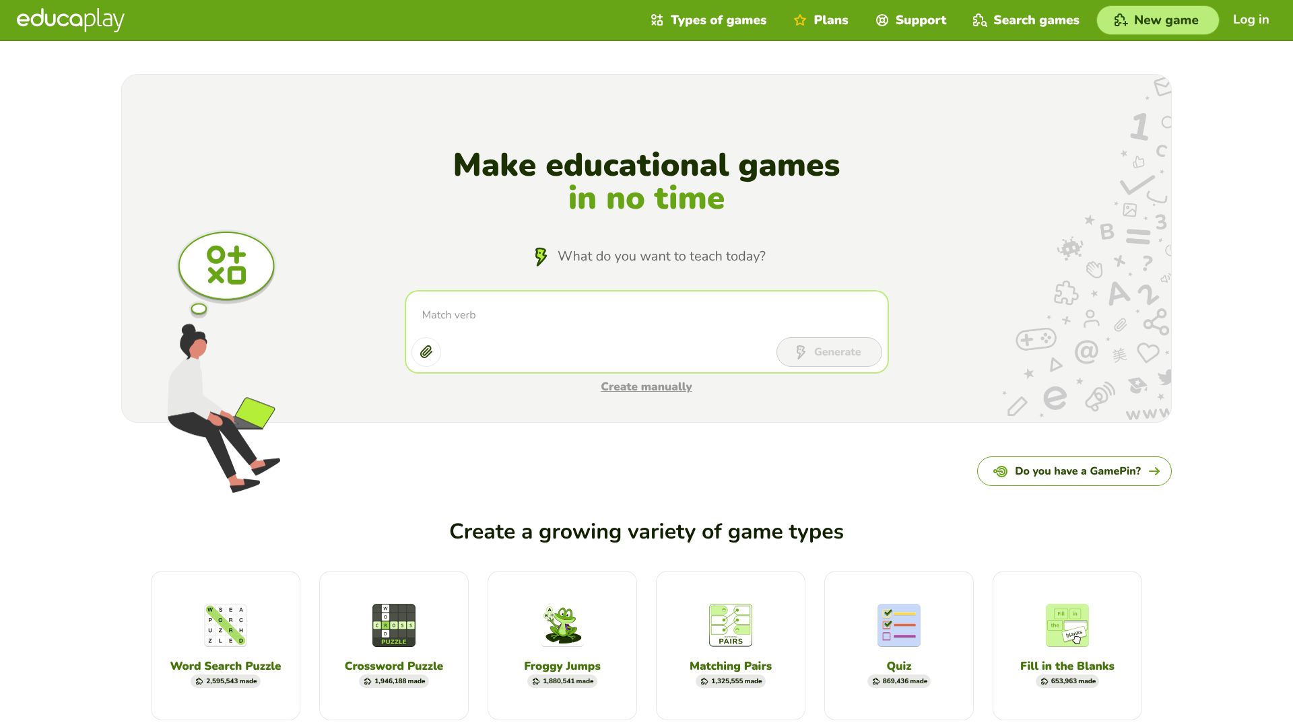Click the puzzle icon inside New game

click(x=1121, y=20)
